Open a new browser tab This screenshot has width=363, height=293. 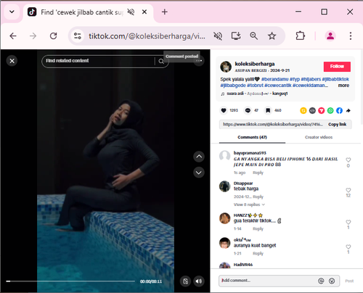click(x=165, y=12)
